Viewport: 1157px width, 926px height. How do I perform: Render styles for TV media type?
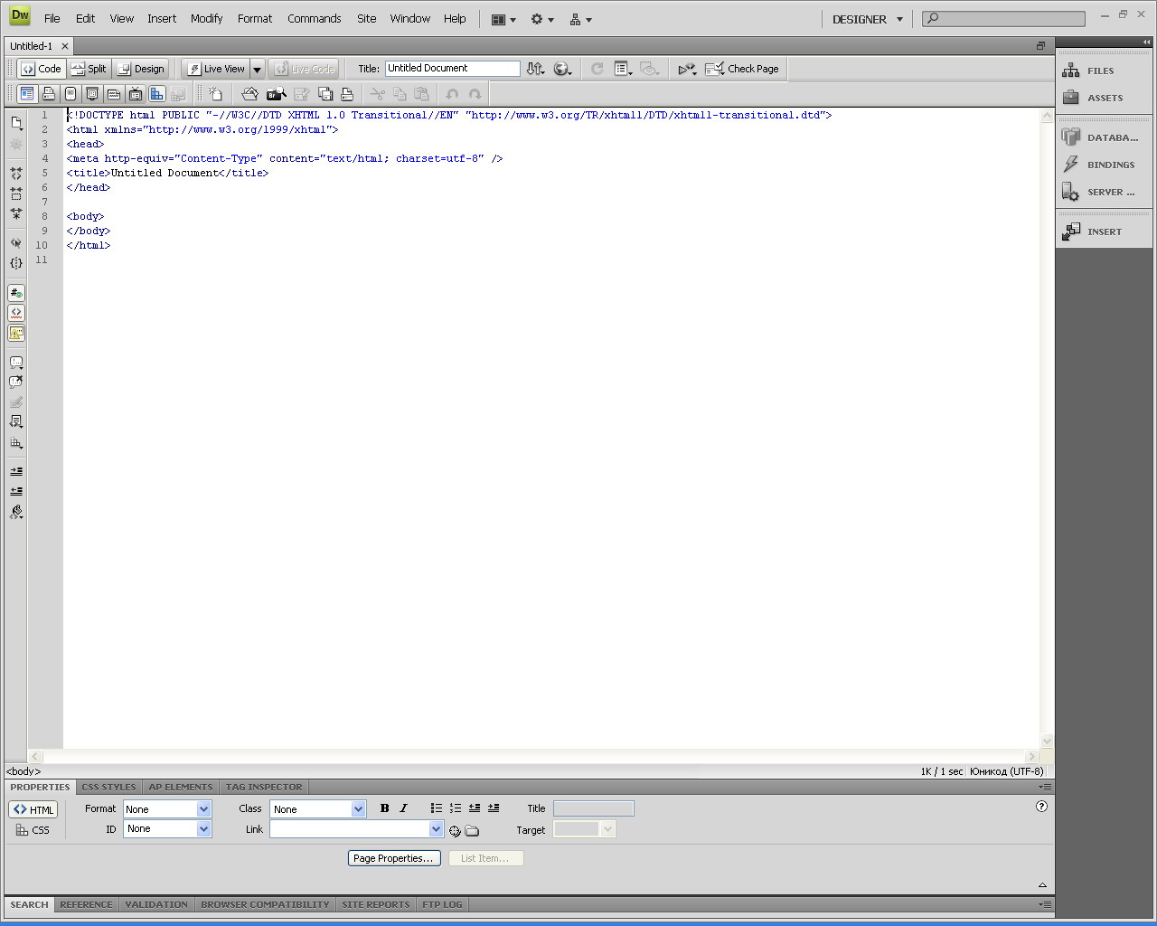coord(136,93)
